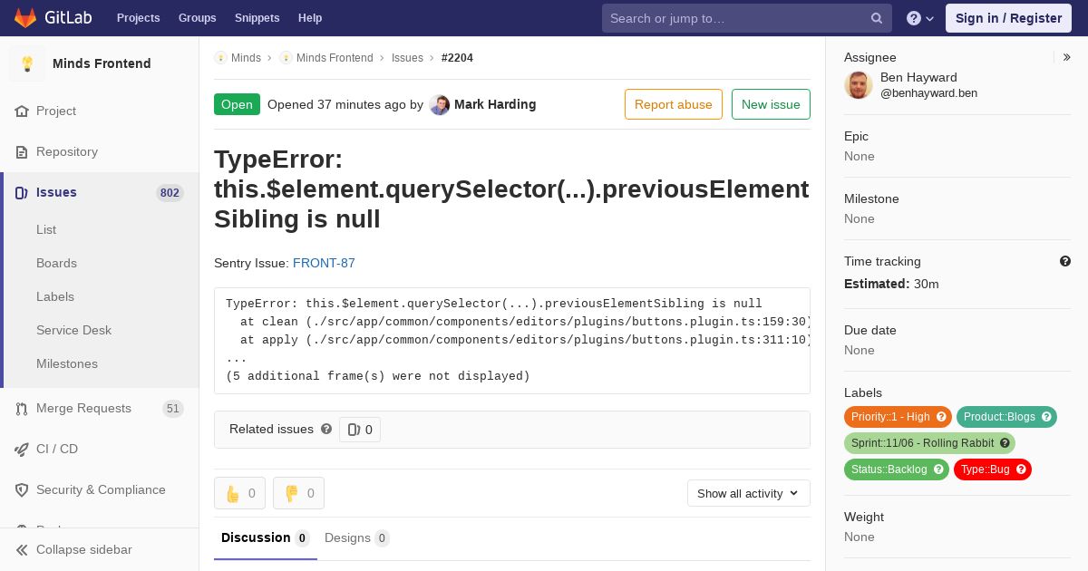This screenshot has height=571, width=1088.
Task: Open the FRONT-87 Sentry link
Action: [x=324, y=263]
